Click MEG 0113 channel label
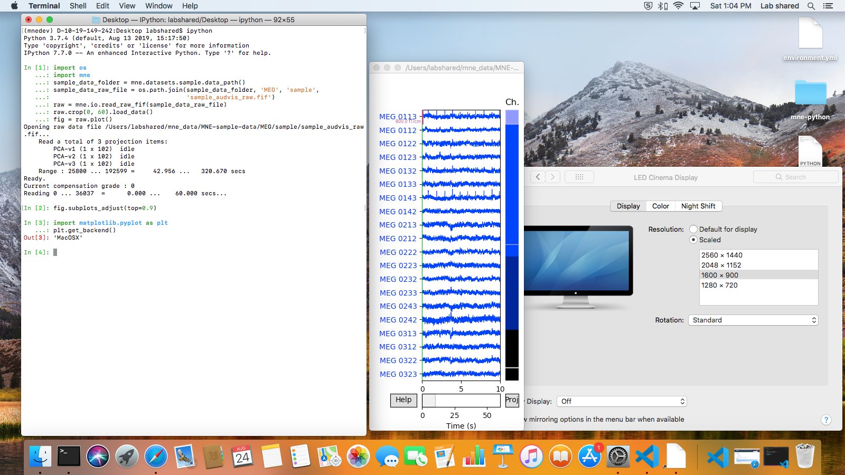Screen dimensions: 845x475 click(398, 117)
